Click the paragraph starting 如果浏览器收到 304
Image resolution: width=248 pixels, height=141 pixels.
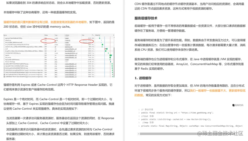tap(59, 3)
